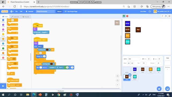Select the Looks block category
172x97 pixels.
pyautogui.click(x=3, y=25)
